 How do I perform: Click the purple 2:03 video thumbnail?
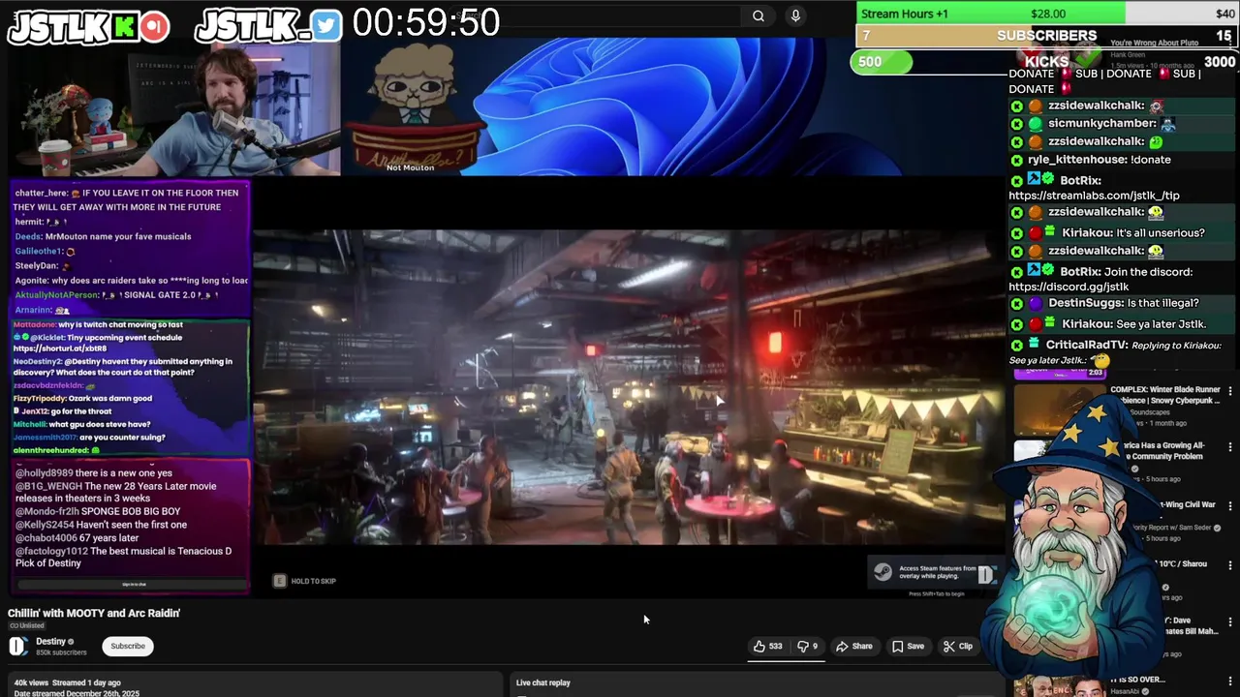pos(1060,372)
